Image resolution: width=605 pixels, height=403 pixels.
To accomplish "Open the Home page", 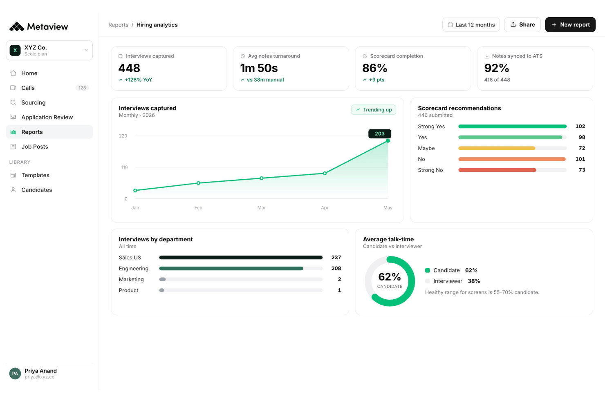I will [x=49, y=73].
